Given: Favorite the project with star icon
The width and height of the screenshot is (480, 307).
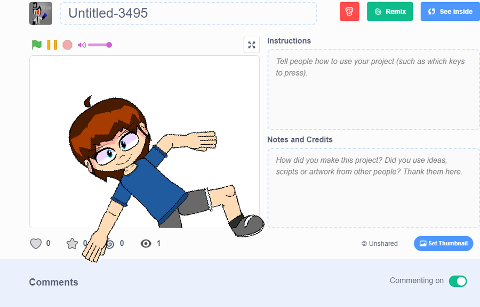Looking at the screenshot, I should pyautogui.click(x=72, y=244).
